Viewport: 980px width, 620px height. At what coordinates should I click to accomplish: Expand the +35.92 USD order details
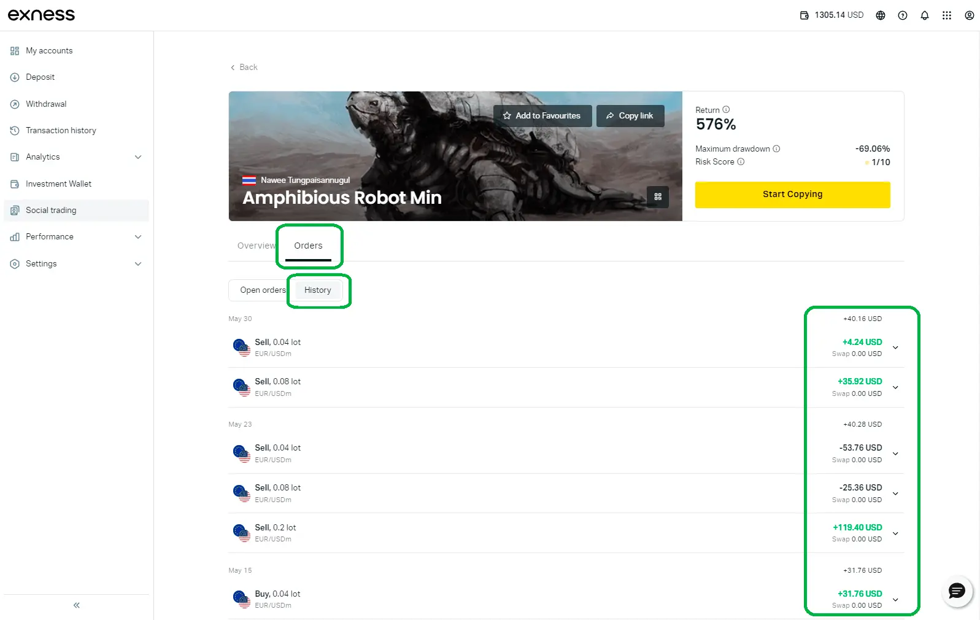click(x=895, y=388)
